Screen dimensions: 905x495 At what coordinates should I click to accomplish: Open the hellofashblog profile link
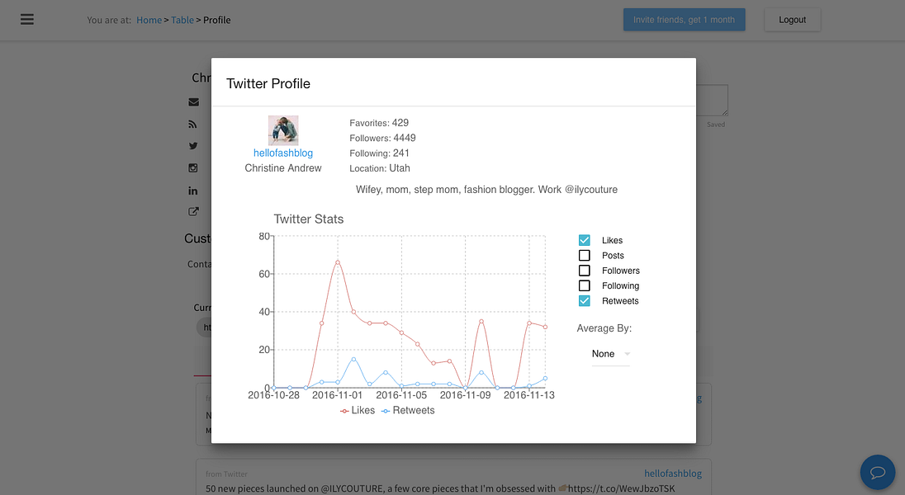[x=282, y=153]
